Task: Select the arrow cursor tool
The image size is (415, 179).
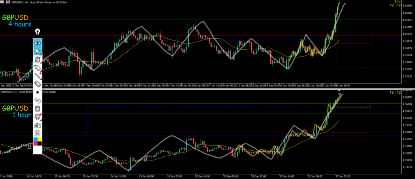Action: [38, 51]
